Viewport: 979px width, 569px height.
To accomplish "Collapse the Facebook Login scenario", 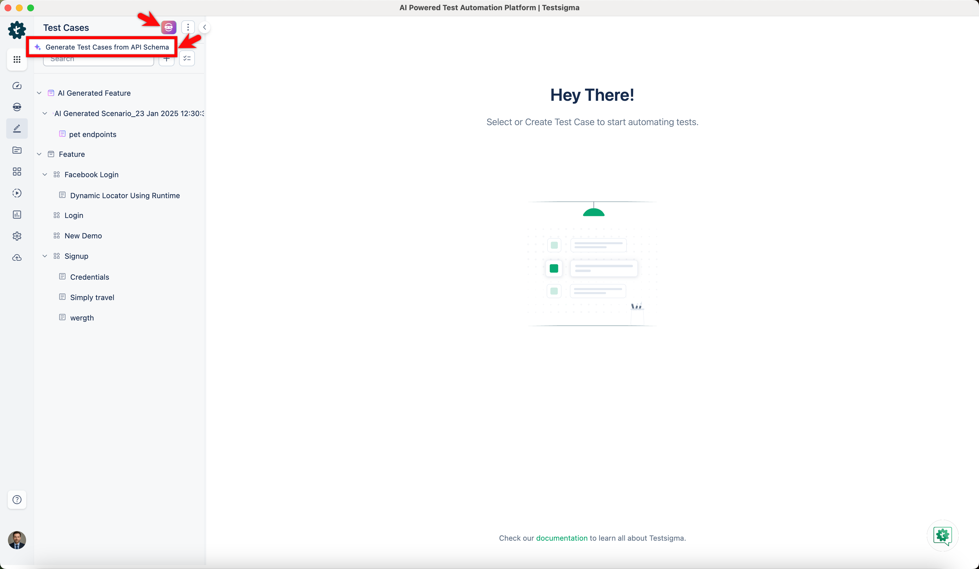I will (x=45, y=174).
